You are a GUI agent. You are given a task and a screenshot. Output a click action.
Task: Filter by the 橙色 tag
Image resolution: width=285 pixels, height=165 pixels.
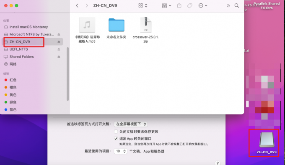tap(10, 87)
